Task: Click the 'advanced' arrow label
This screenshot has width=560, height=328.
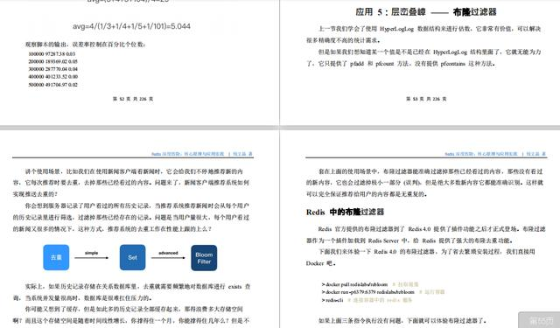Action: pos(168,253)
